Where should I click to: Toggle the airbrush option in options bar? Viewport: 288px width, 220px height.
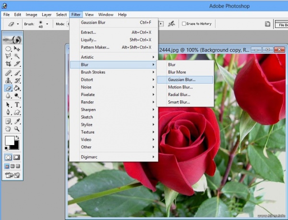(170, 24)
